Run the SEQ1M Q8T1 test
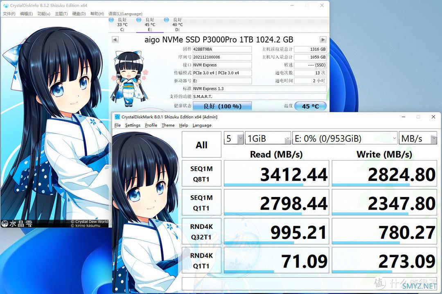This screenshot has width=442, height=294. click(201, 174)
